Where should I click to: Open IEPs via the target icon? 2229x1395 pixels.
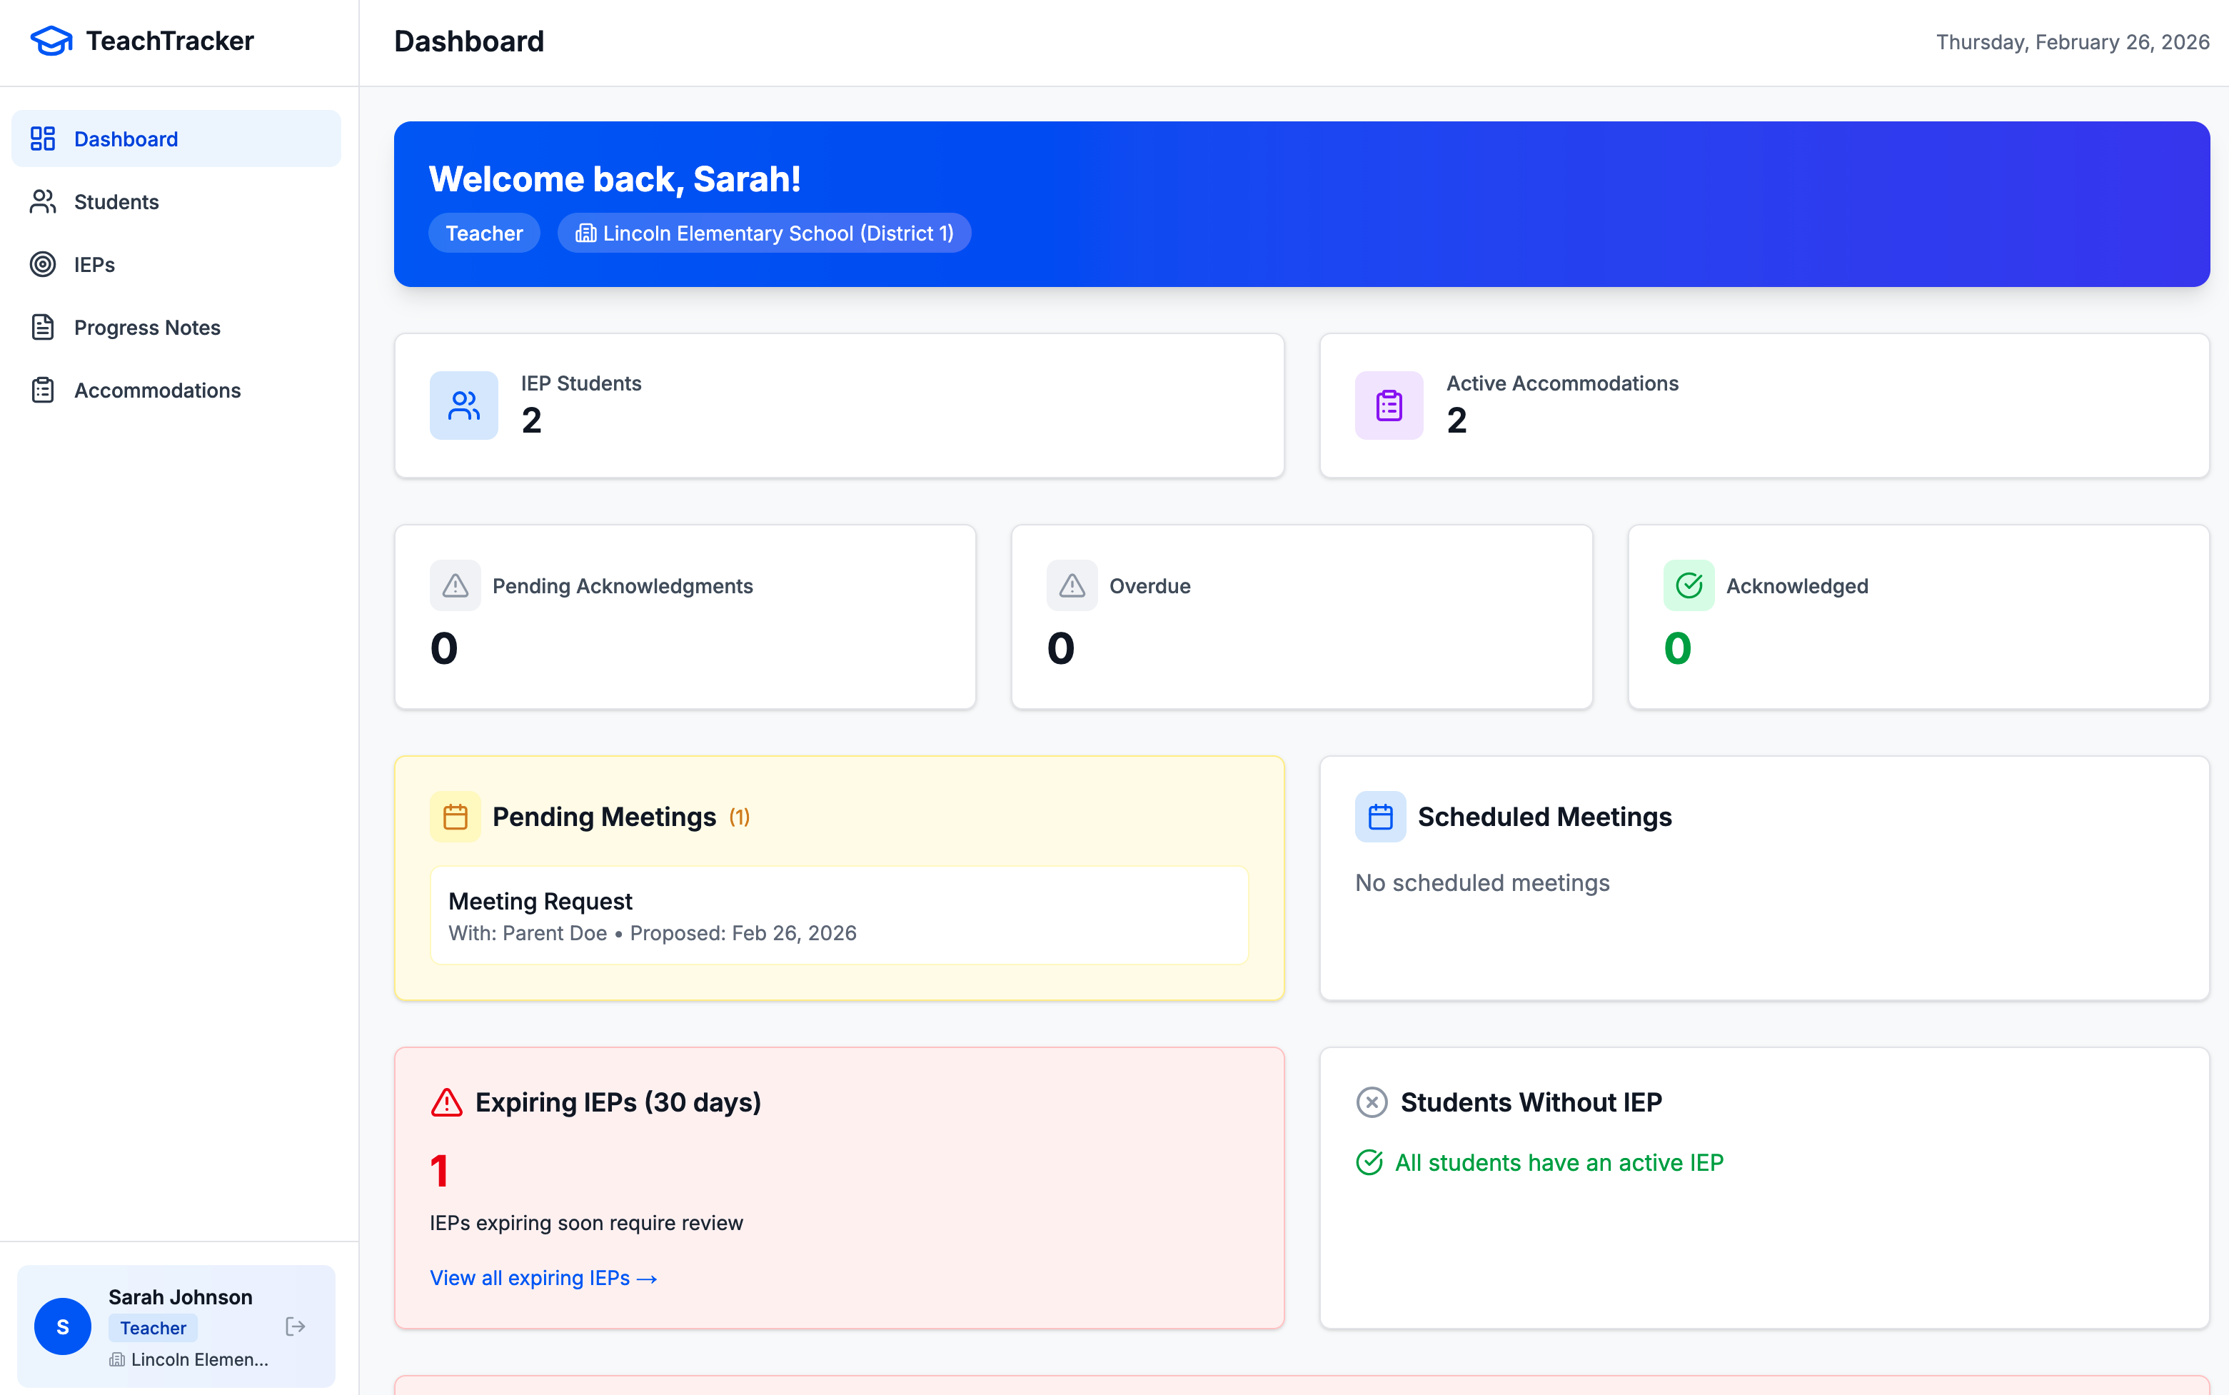pos(42,264)
